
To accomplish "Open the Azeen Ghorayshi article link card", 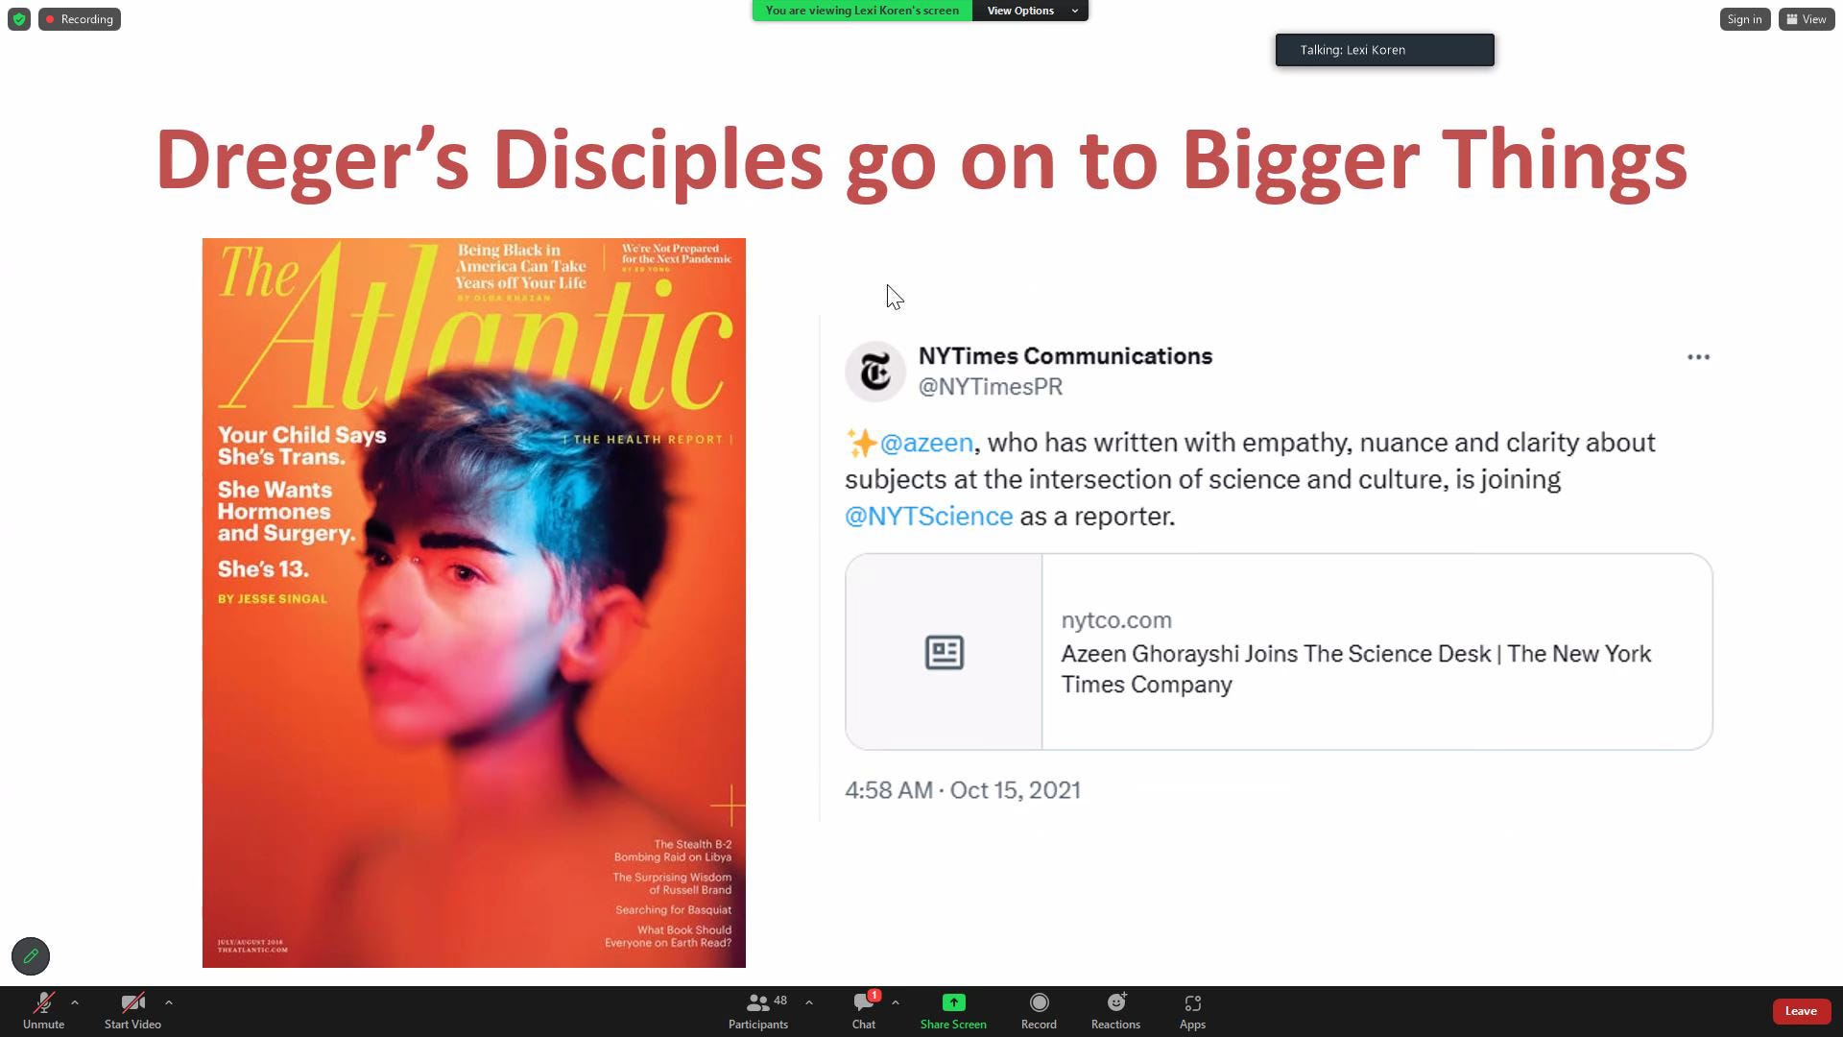I will point(1279,652).
